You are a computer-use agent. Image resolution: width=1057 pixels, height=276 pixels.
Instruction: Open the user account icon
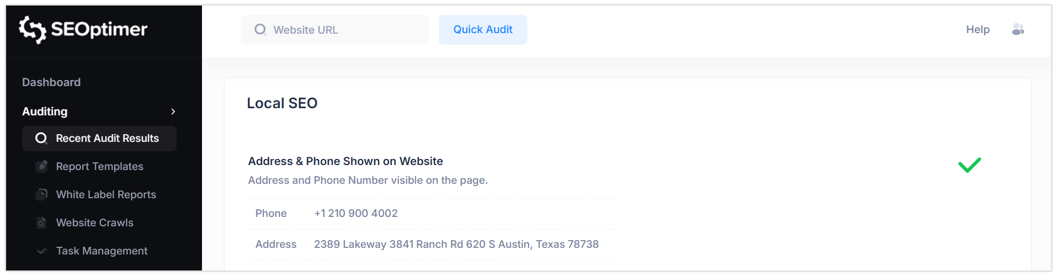(x=1018, y=30)
